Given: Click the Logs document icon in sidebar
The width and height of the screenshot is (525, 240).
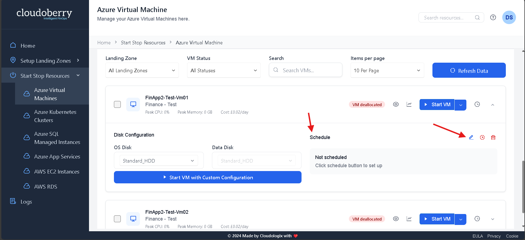Looking at the screenshot, I should pyautogui.click(x=13, y=201).
